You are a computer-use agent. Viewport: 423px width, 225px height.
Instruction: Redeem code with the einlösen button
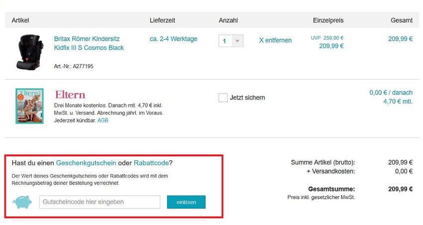click(186, 202)
